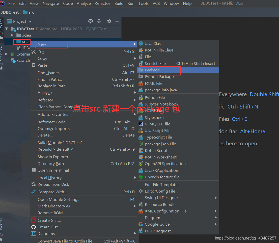The height and width of the screenshot is (243, 279).
Task: Click Remove BOM entry
Action: click(x=83, y=213)
